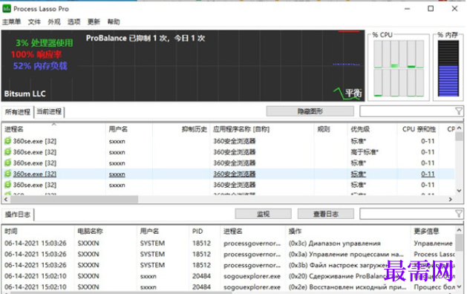The width and height of the screenshot is (467, 294).
Task: Sort by the 抑制历史 column header
Action: (181, 129)
